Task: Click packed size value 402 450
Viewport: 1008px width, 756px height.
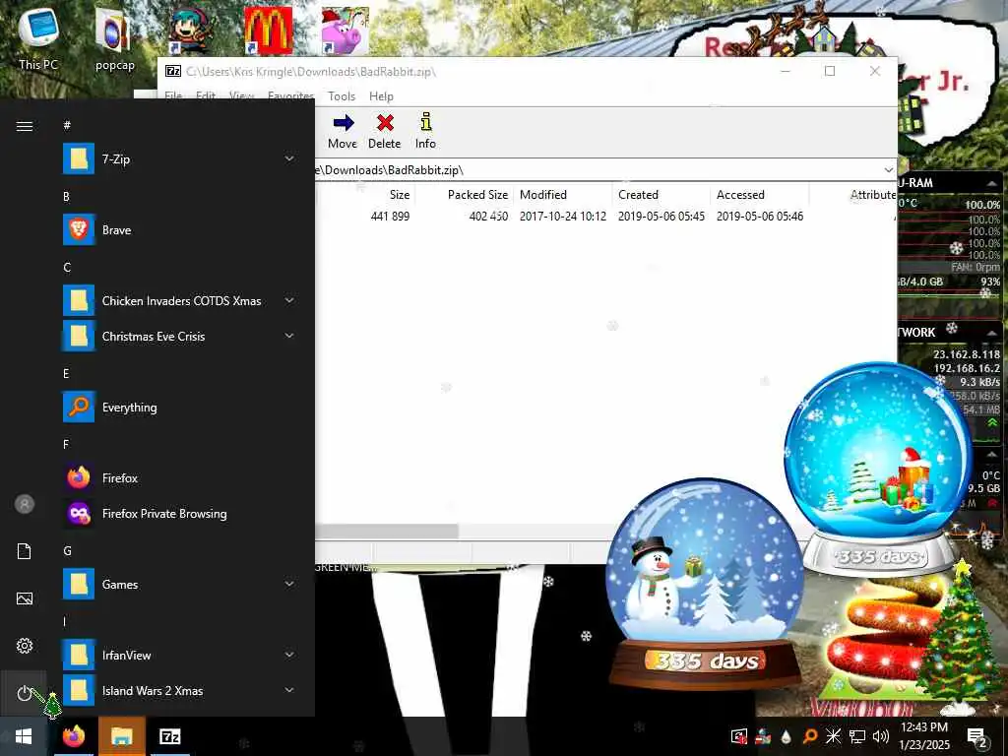Action: (x=488, y=217)
